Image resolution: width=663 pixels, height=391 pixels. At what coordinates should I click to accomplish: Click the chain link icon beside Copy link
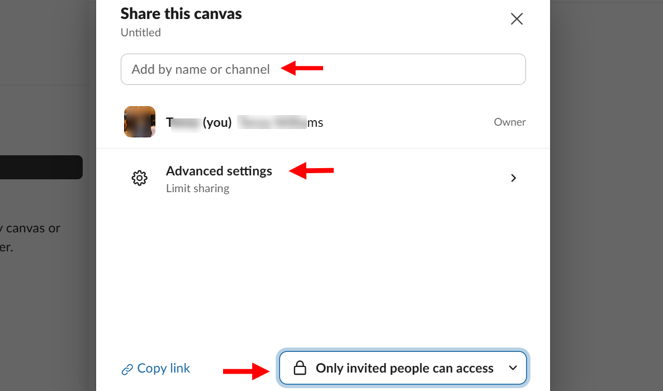coord(127,369)
